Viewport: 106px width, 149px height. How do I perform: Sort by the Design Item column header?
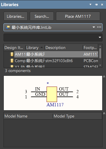[15, 48]
